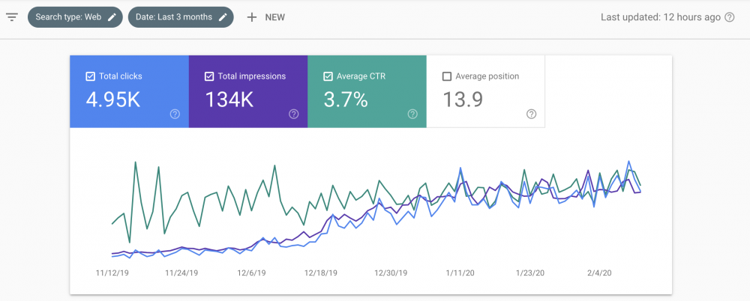Open help icon on Average CTR card
750x301 pixels.
click(412, 114)
